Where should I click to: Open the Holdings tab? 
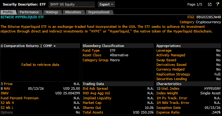[x=52, y=12]
